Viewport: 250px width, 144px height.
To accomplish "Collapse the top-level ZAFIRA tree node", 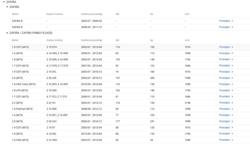I will click(x=4, y=2).
